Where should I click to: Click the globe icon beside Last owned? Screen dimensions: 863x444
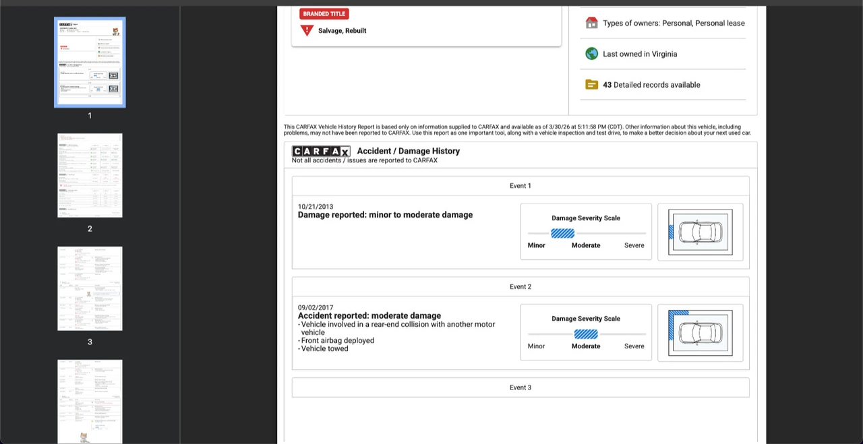(591, 54)
